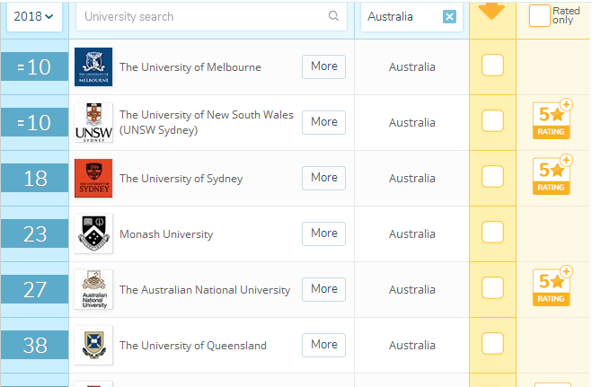Viewport: 592px width, 387px height.
Task: Clear the Australia country filter
Action: coord(449,17)
